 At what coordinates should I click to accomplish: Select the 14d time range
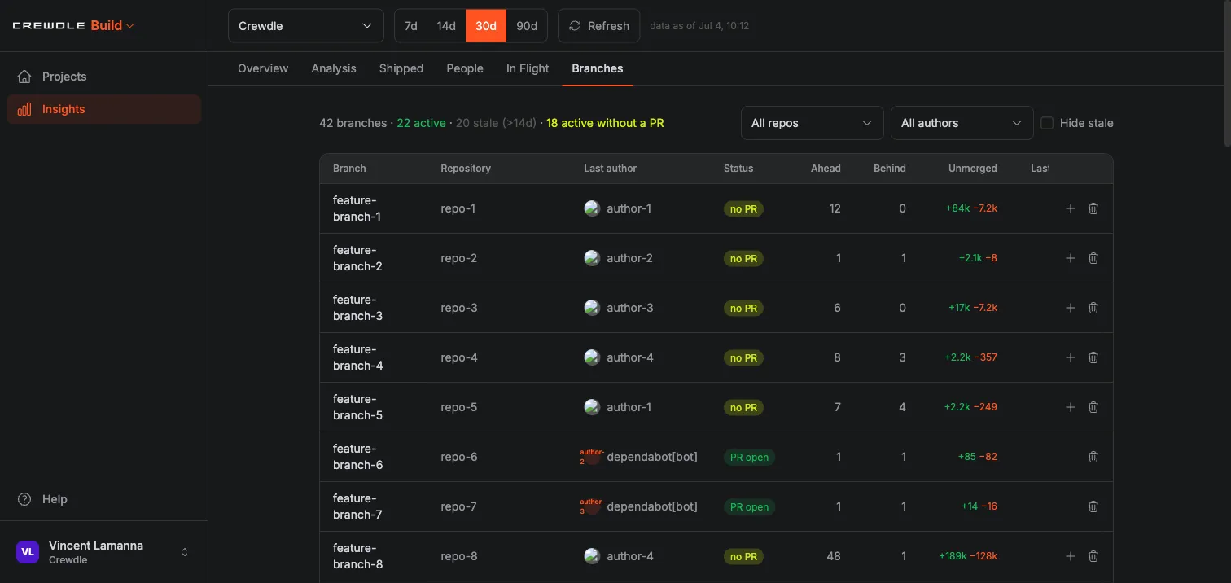(446, 26)
